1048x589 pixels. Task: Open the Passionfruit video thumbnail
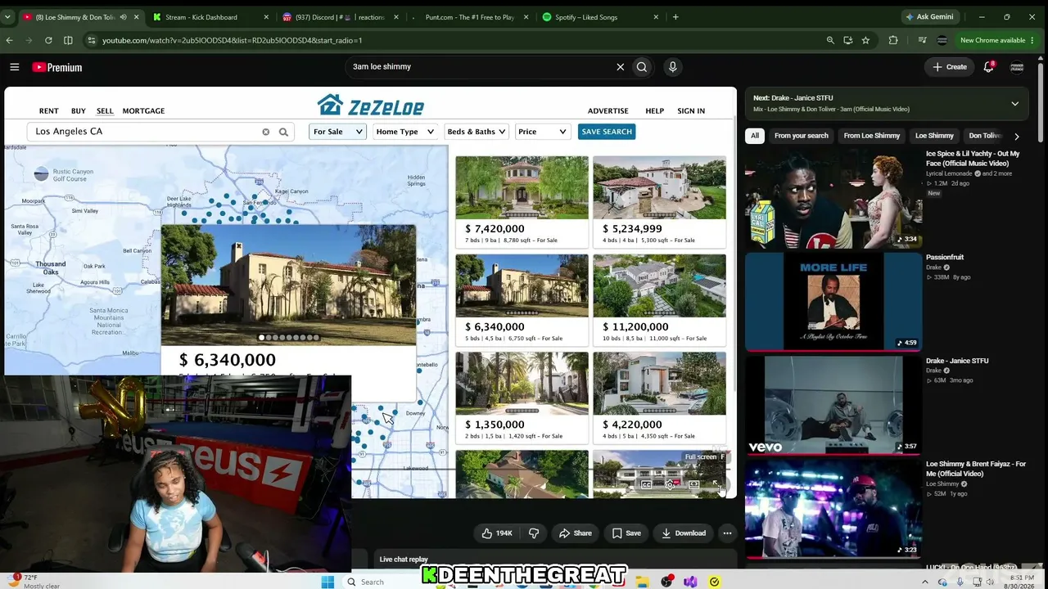coord(833,301)
